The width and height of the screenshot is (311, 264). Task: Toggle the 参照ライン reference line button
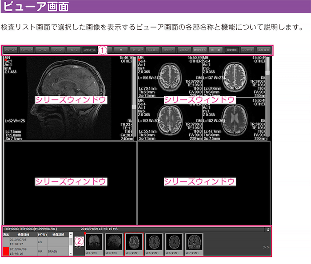coord(200,50)
